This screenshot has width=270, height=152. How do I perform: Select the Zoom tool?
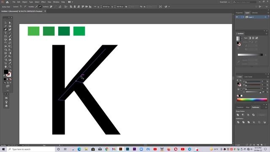(10, 67)
